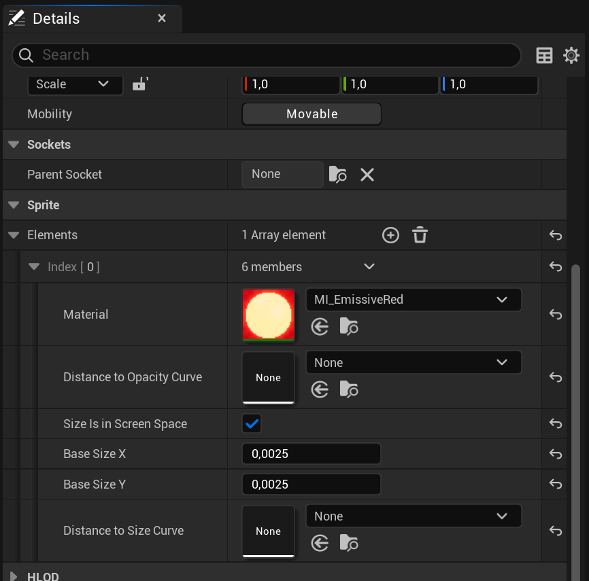The image size is (589, 581).
Task: Click the Distance to Size Curve label
Action: [124, 530]
